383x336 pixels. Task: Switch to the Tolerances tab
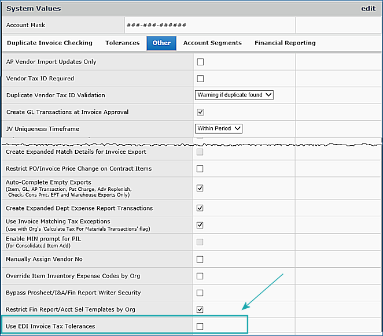pyautogui.click(x=122, y=43)
